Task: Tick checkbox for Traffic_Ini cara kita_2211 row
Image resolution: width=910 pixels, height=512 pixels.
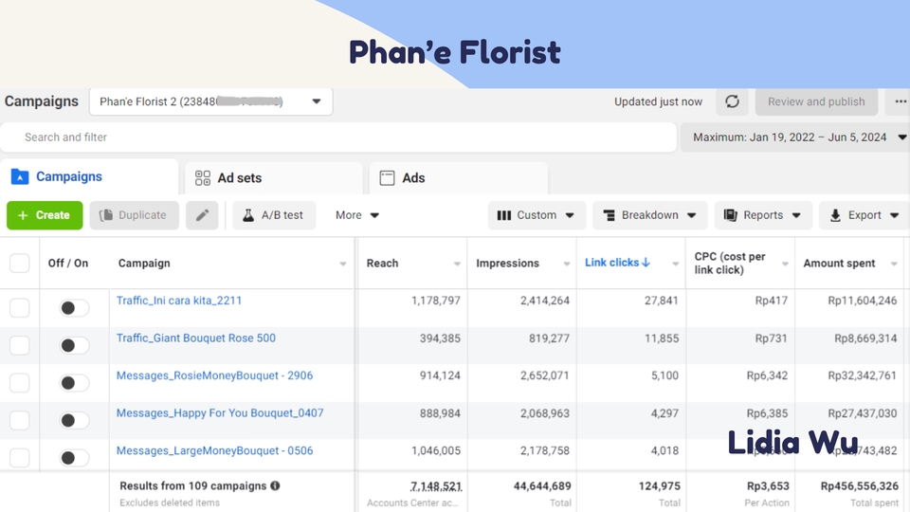Action: coord(20,307)
